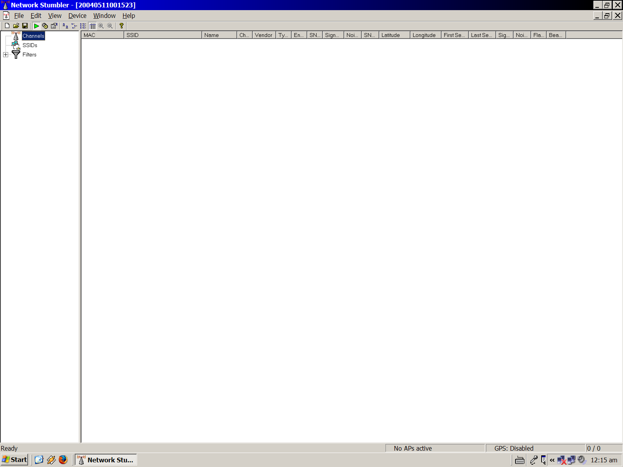This screenshot has width=623, height=467.
Task: Click the Ty... column header
Action: pos(284,35)
